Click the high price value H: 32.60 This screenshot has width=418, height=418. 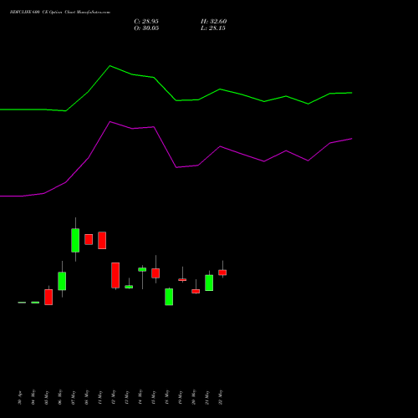coord(213,22)
